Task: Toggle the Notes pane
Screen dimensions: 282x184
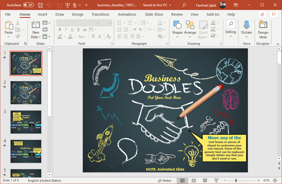Action: (x=165, y=181)
